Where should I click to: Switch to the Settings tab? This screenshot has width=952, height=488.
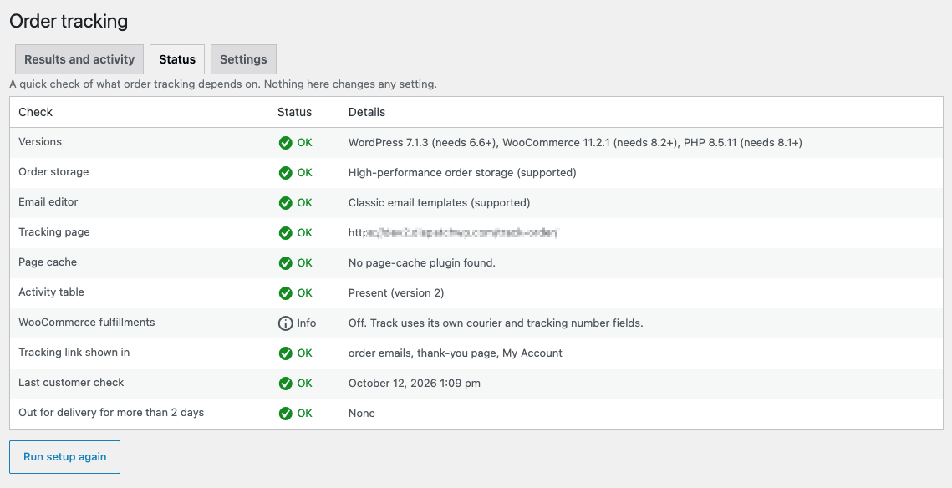click(x=243, y=59)
